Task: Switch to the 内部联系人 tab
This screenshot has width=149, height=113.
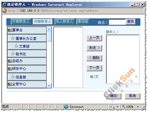Action: (43, 22)
